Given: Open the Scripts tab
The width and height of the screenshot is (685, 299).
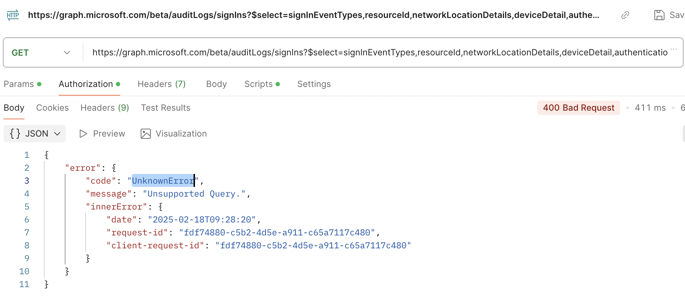Looking at the screenshot, I should pos(258,84).
